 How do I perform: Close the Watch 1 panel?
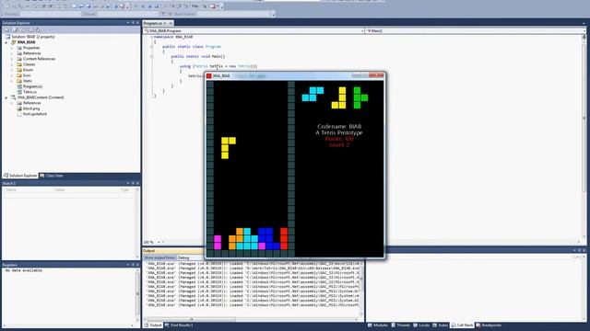137,184
